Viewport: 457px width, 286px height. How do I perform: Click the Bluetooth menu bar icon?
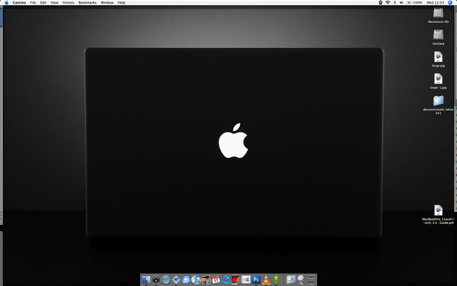coord(395,2)
